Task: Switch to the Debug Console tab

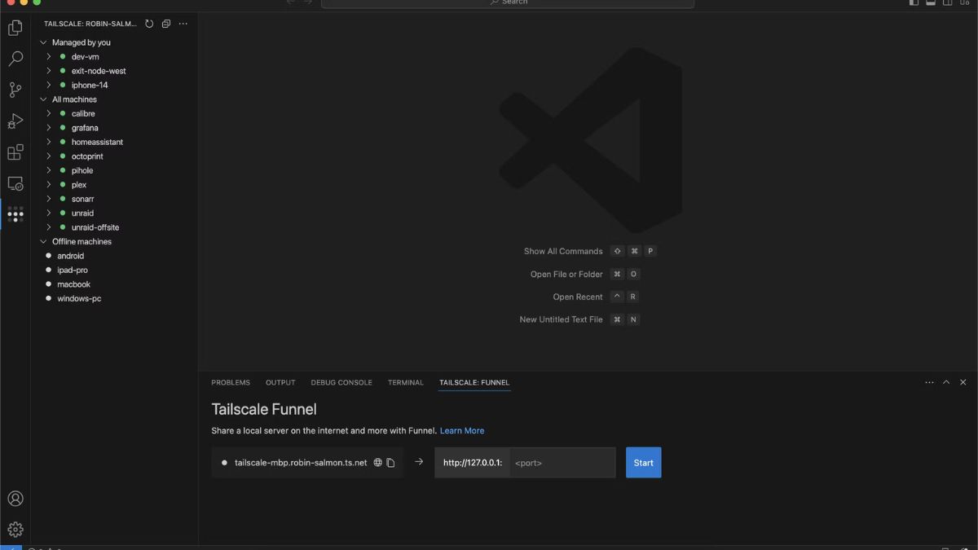Action: tap(341, 382)
